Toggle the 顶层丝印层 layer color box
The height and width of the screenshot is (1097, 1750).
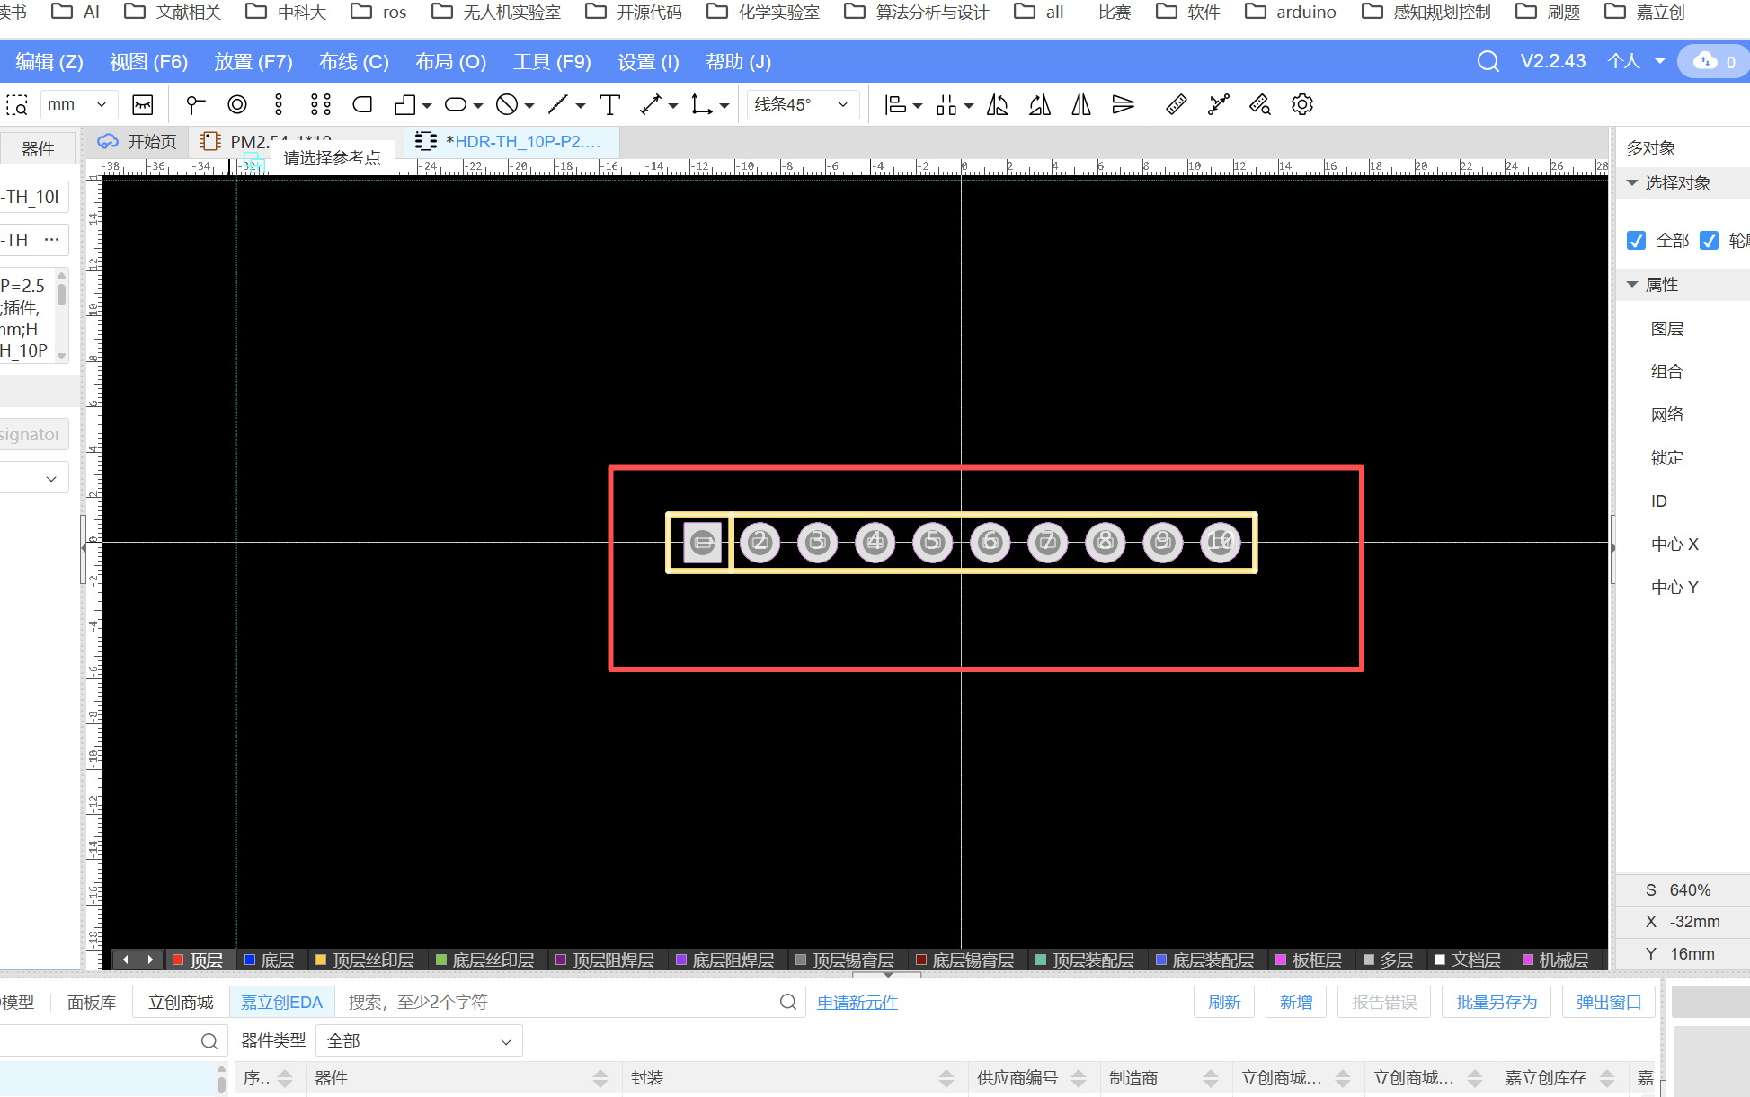click(x=321, y=960)
